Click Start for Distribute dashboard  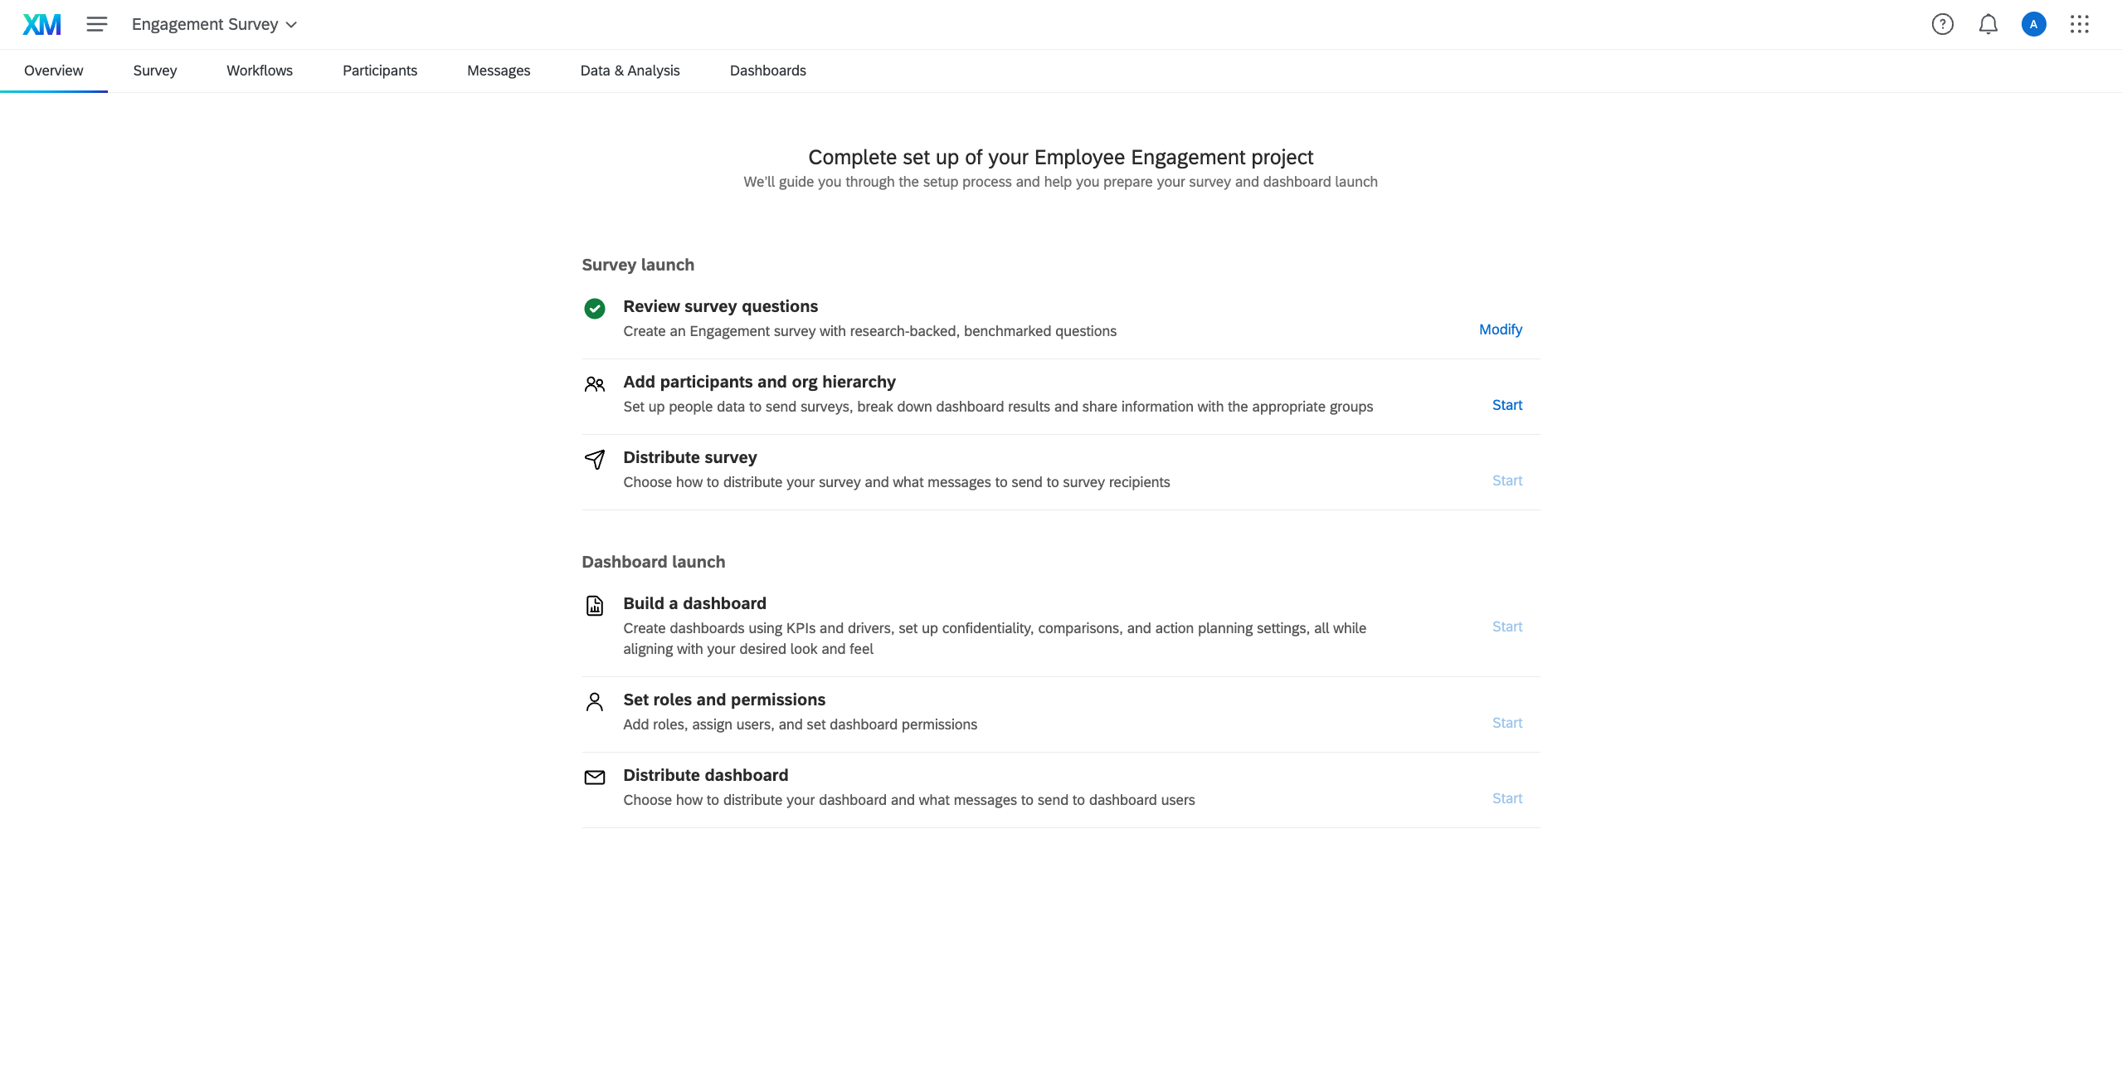point(1507,798)
